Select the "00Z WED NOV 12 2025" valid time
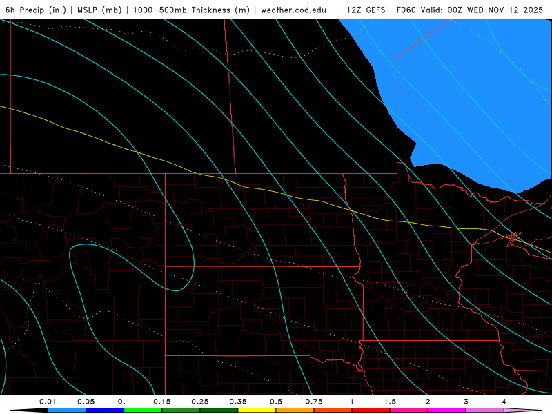The height and width of the screenshot is (414, 552). (x=495, y=10)
